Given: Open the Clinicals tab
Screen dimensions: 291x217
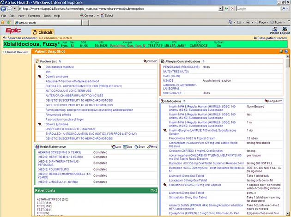Looking at the screenshot, I should point(43,32).
